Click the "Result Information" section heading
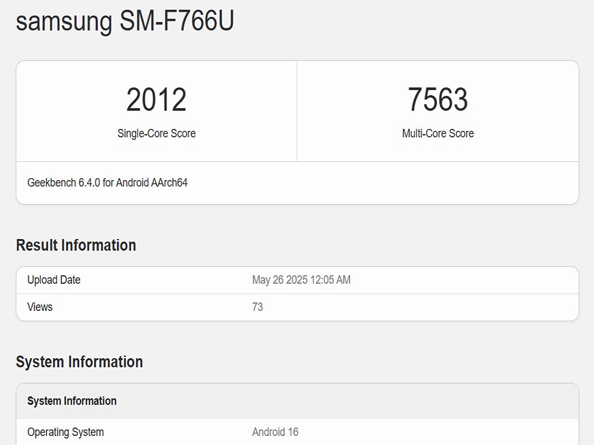The height and width of the screenshot is (445, 594). click(76, 245)
